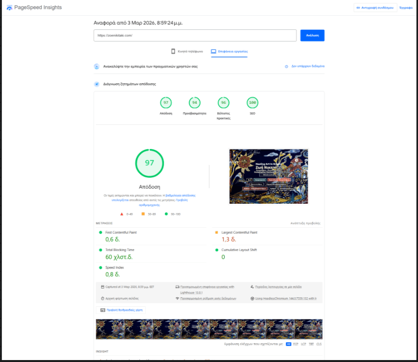Viewport: 418px width, 362px height.
Task: Click the website screenshot preview thumbnail
Action: 269,176
